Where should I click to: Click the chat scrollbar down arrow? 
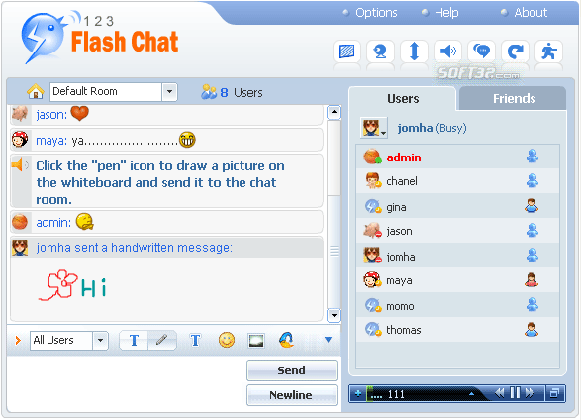(334, 315)
